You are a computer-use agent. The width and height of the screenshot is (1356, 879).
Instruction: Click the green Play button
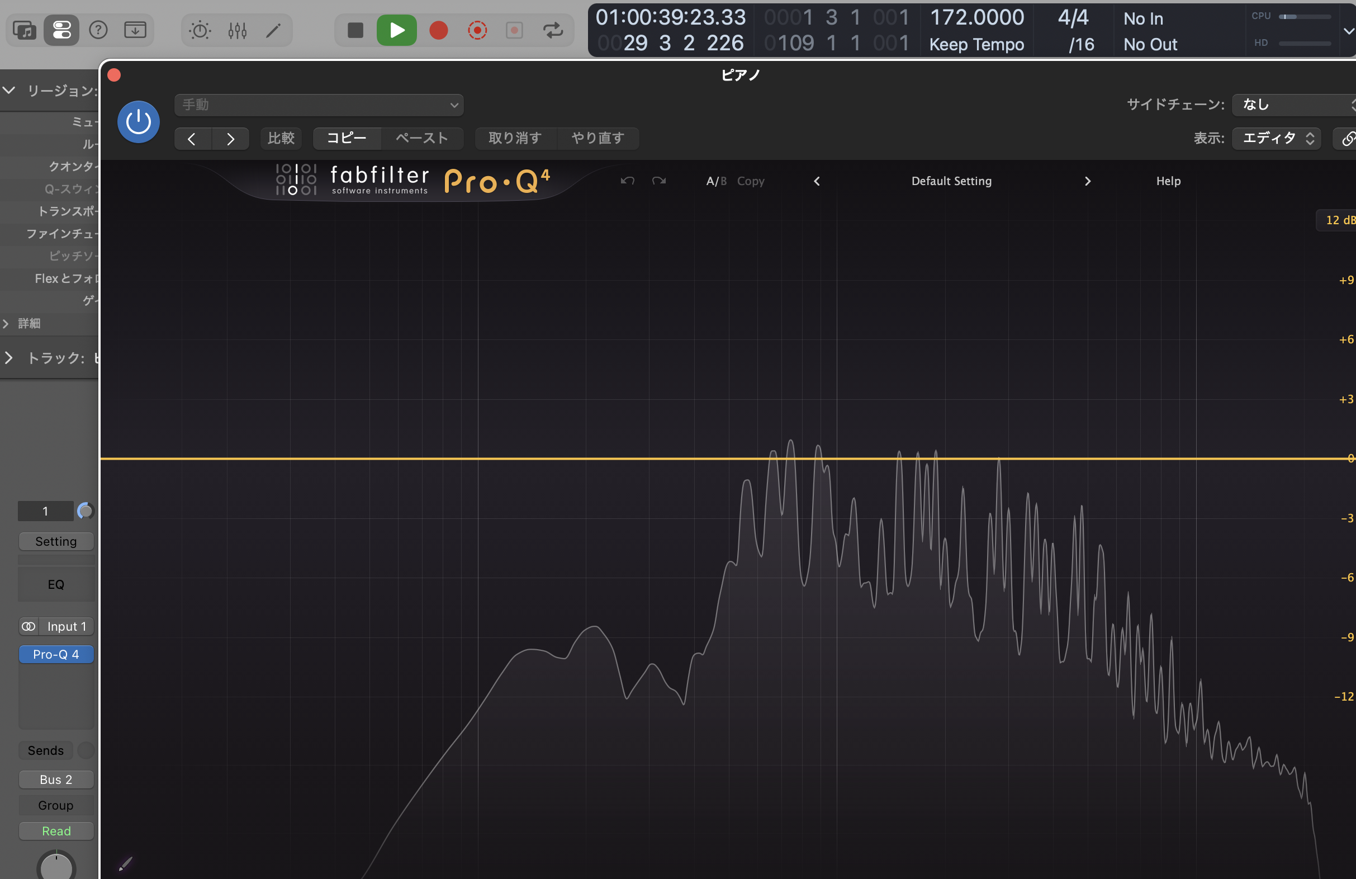pyautogui.click(x=396, y=30)
